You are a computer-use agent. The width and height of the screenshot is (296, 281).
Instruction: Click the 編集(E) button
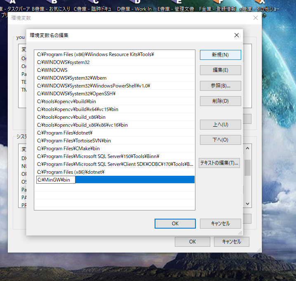pos(220,70)
